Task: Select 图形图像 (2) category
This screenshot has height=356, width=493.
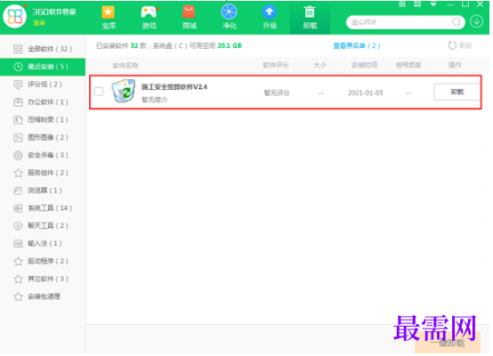Action: pyautogui.click(x=43, y=137)
